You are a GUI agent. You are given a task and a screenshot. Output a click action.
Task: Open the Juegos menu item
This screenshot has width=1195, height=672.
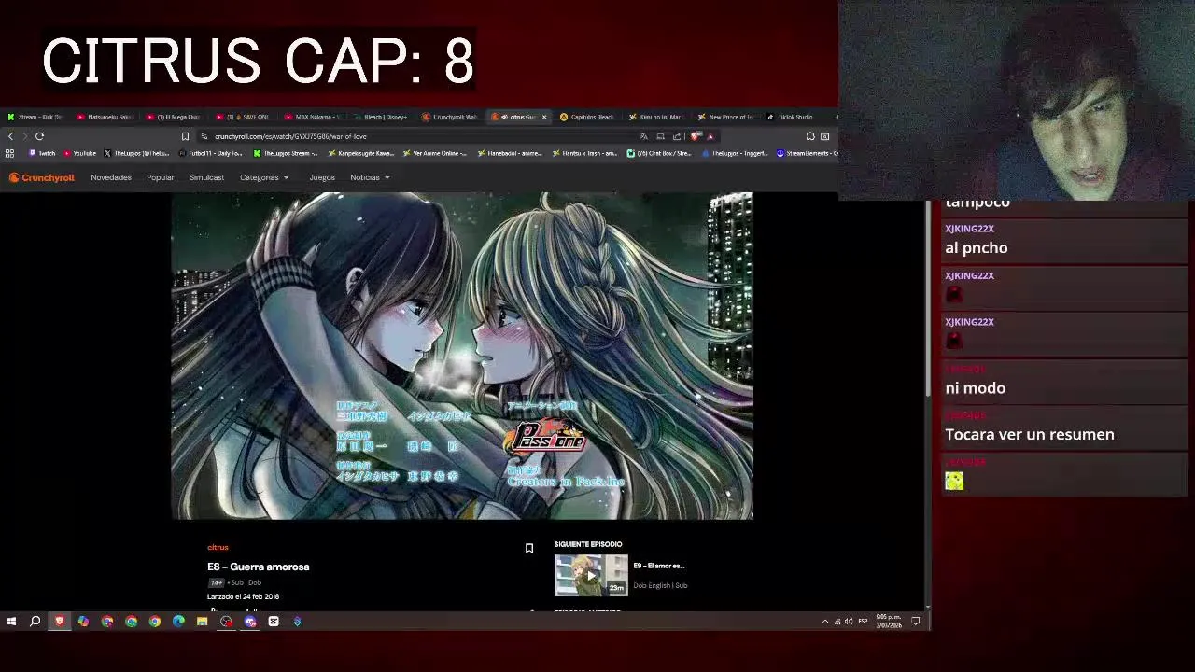point(322,177)
